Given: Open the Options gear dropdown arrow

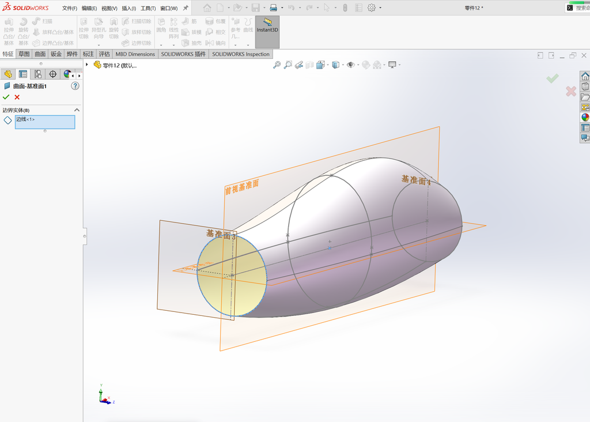Looking at the screenshot, I should 380,7.
